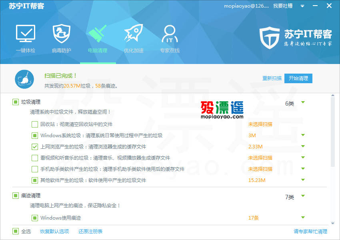Viewport: 340px width, 240px height.
Task: Click the 苏宁IT帮客 shield logo
Action: coord(270,38)
